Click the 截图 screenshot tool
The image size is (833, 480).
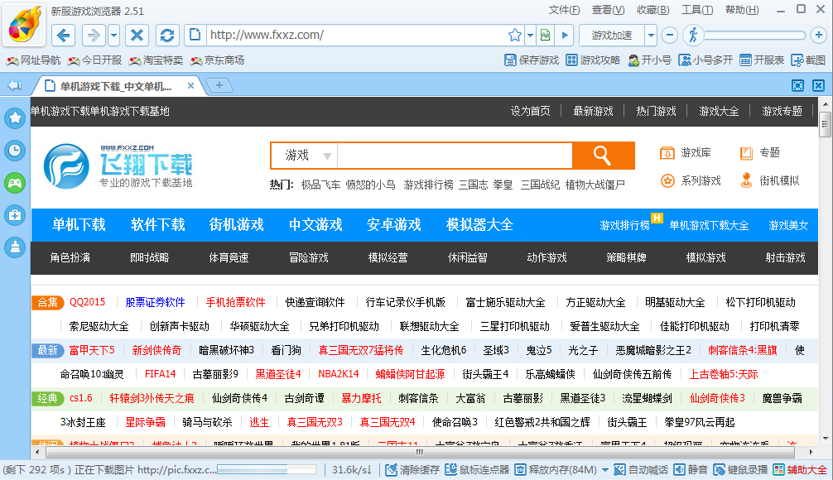[808, 60]
